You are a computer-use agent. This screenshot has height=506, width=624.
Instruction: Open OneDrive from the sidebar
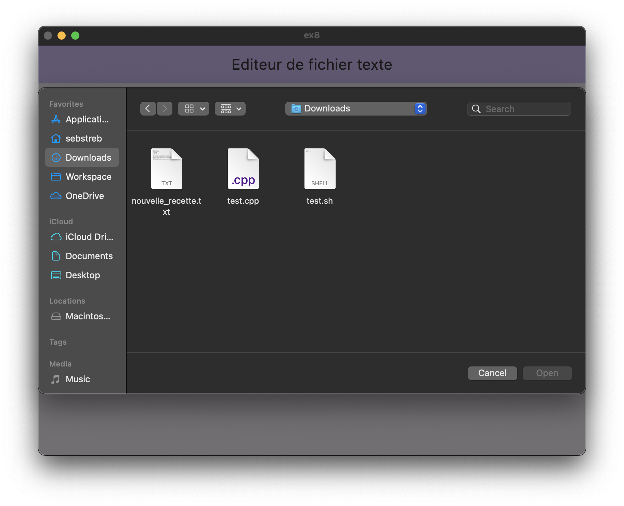tap(82, 196)
